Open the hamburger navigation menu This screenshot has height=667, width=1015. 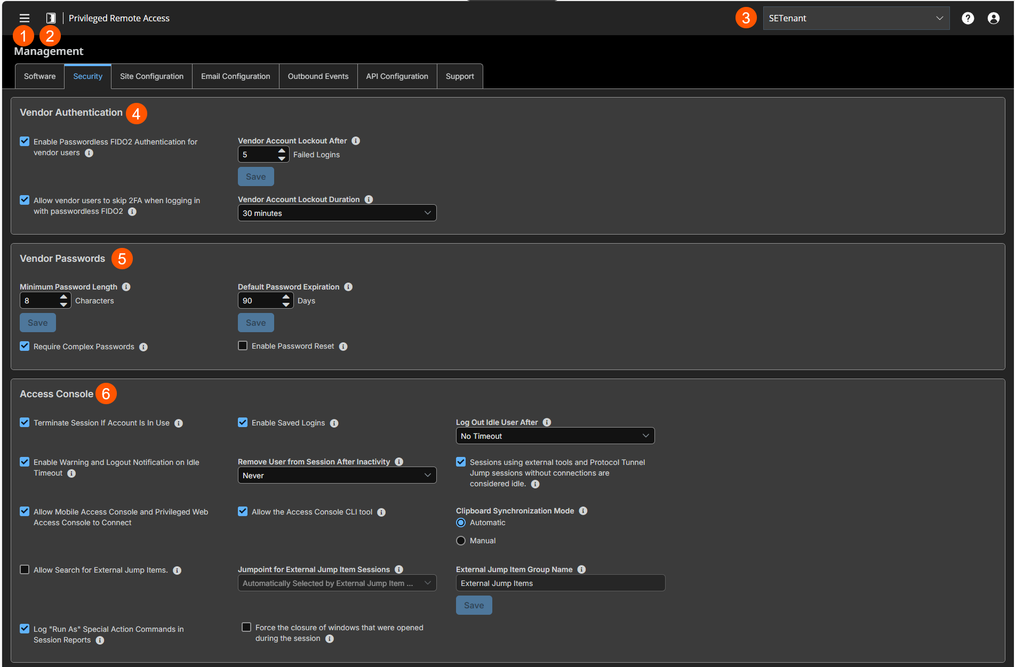tap(24, 18)
